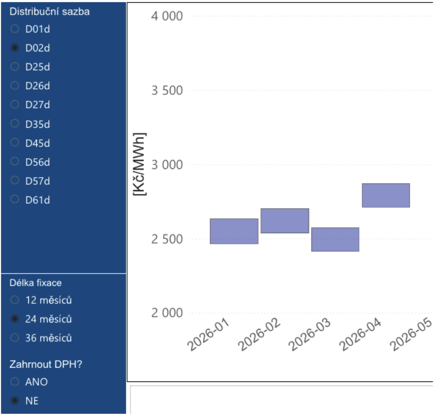444x415 pixels.
Task: Choose D61d distribution rate
Action: click(x=15, y=200)
